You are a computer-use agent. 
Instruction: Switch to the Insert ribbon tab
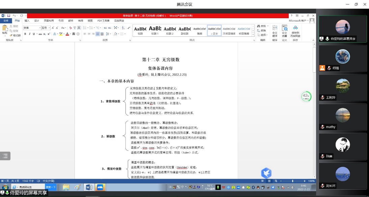pyautogui.click(x=27, y=21)
